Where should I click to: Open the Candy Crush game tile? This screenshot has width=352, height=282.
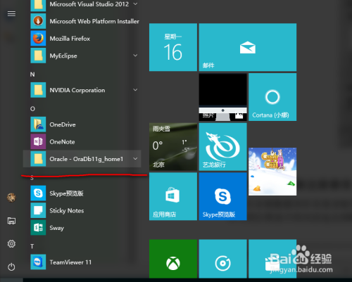pos(272,172)
